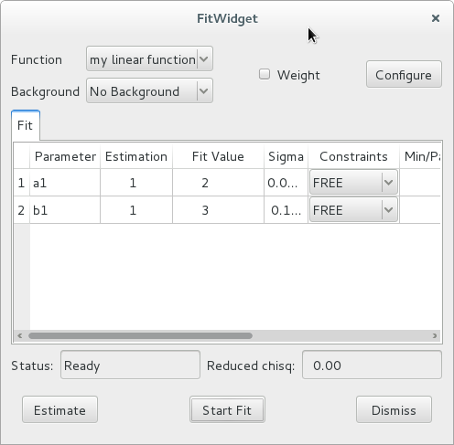454x445 pixels.
Task: Click the table's horizontal scrollbar thumb
Action: (140, 336)
